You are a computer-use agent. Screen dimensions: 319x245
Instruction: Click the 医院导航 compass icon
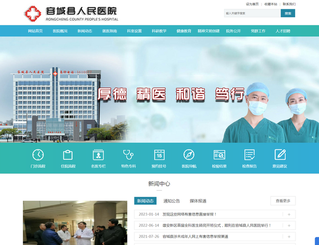pyautogui.click(x=189, y=155)
